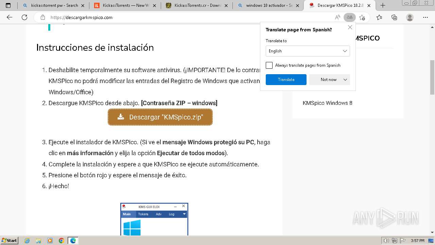Click Descargar "KMSpico.zip" download button
Viewport: 435px width, 245px height.
pyautogui.click(x=160, y=117)
